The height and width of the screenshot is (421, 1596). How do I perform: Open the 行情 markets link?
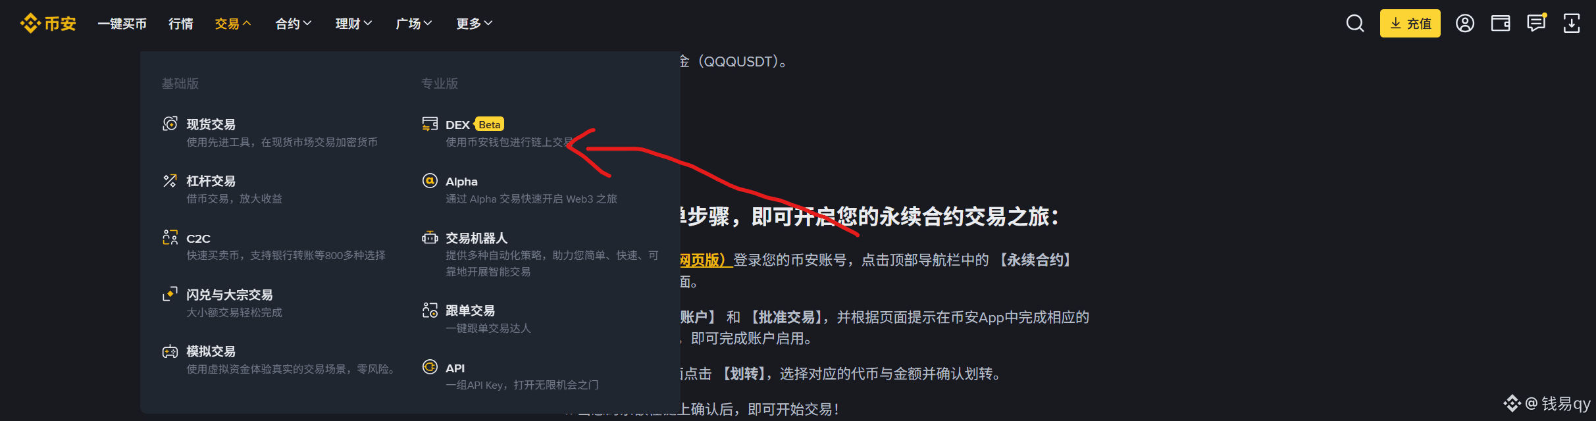(181, 24)
